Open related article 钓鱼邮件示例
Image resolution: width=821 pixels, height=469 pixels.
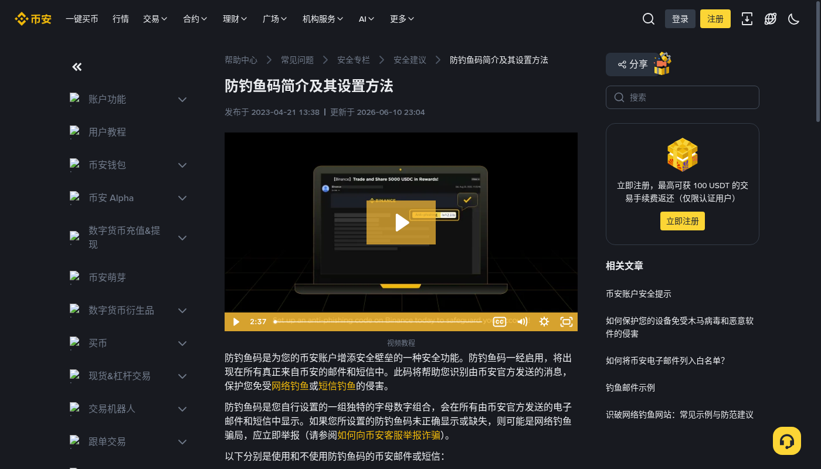click(630, 388)
